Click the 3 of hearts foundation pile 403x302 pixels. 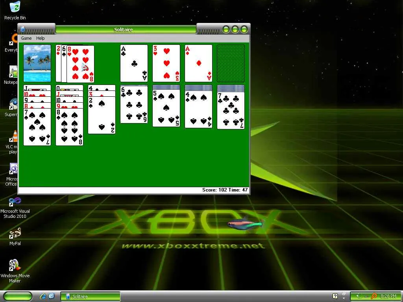pyautogui.click(x=166, y=63)
